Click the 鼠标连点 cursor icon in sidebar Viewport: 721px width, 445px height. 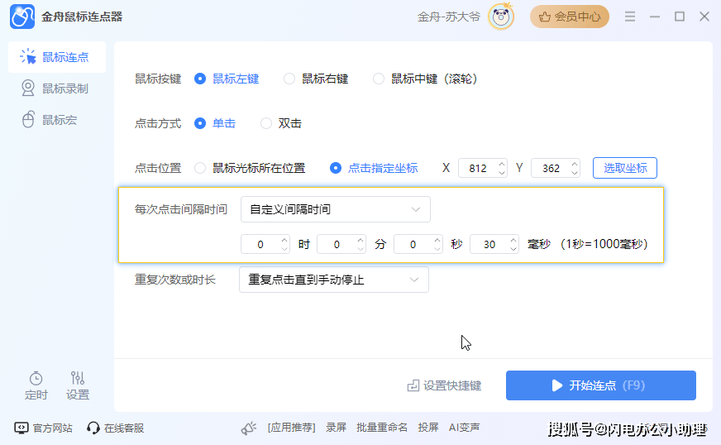pos(28,57)
